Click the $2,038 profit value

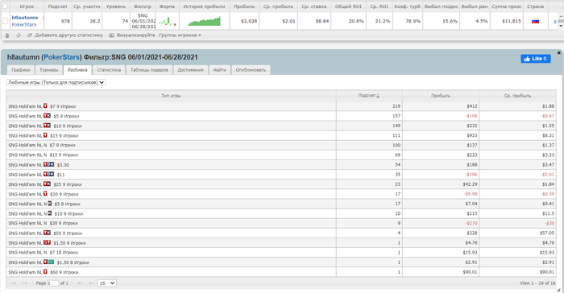249,21
